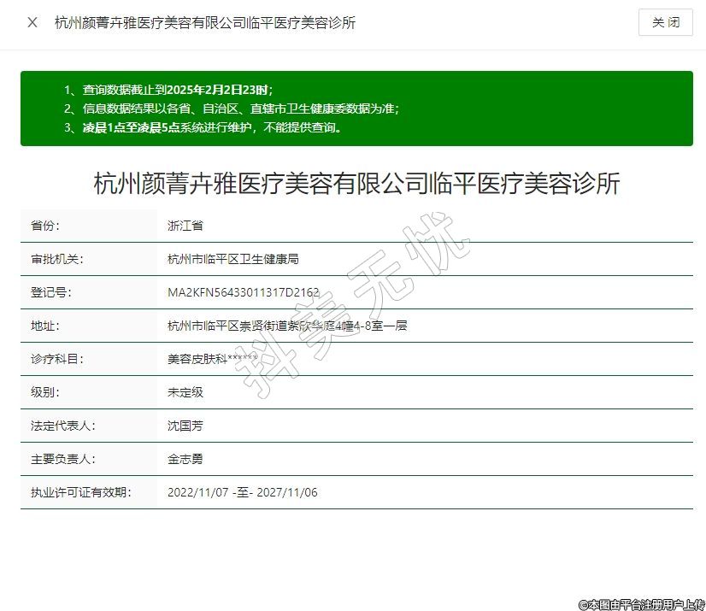Select main person in charge 金志勇
This screenshot has height=611, width=706.
185,459
